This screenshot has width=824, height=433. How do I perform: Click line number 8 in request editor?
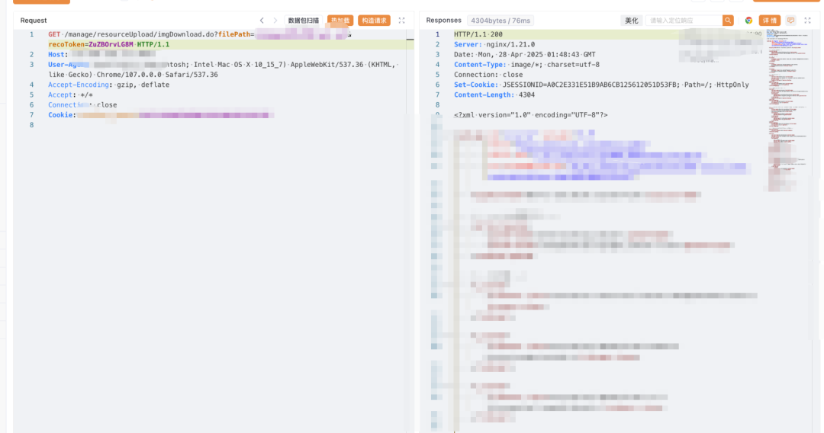click(31, 125)
